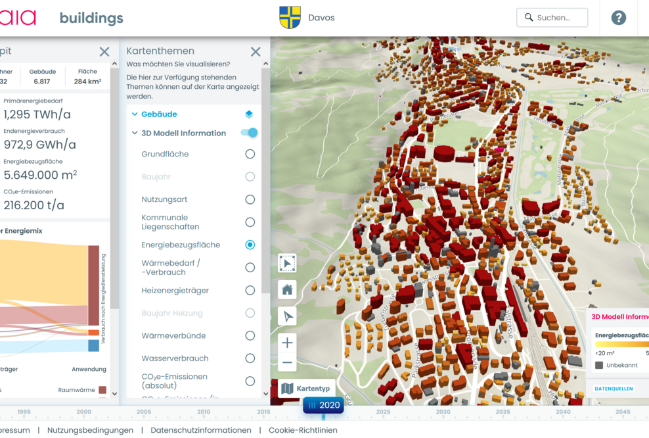The height and width of the screenshot is (438, 649).
Task: Click the 2020 timeline slider handle
Action: [x=323, y=405]
